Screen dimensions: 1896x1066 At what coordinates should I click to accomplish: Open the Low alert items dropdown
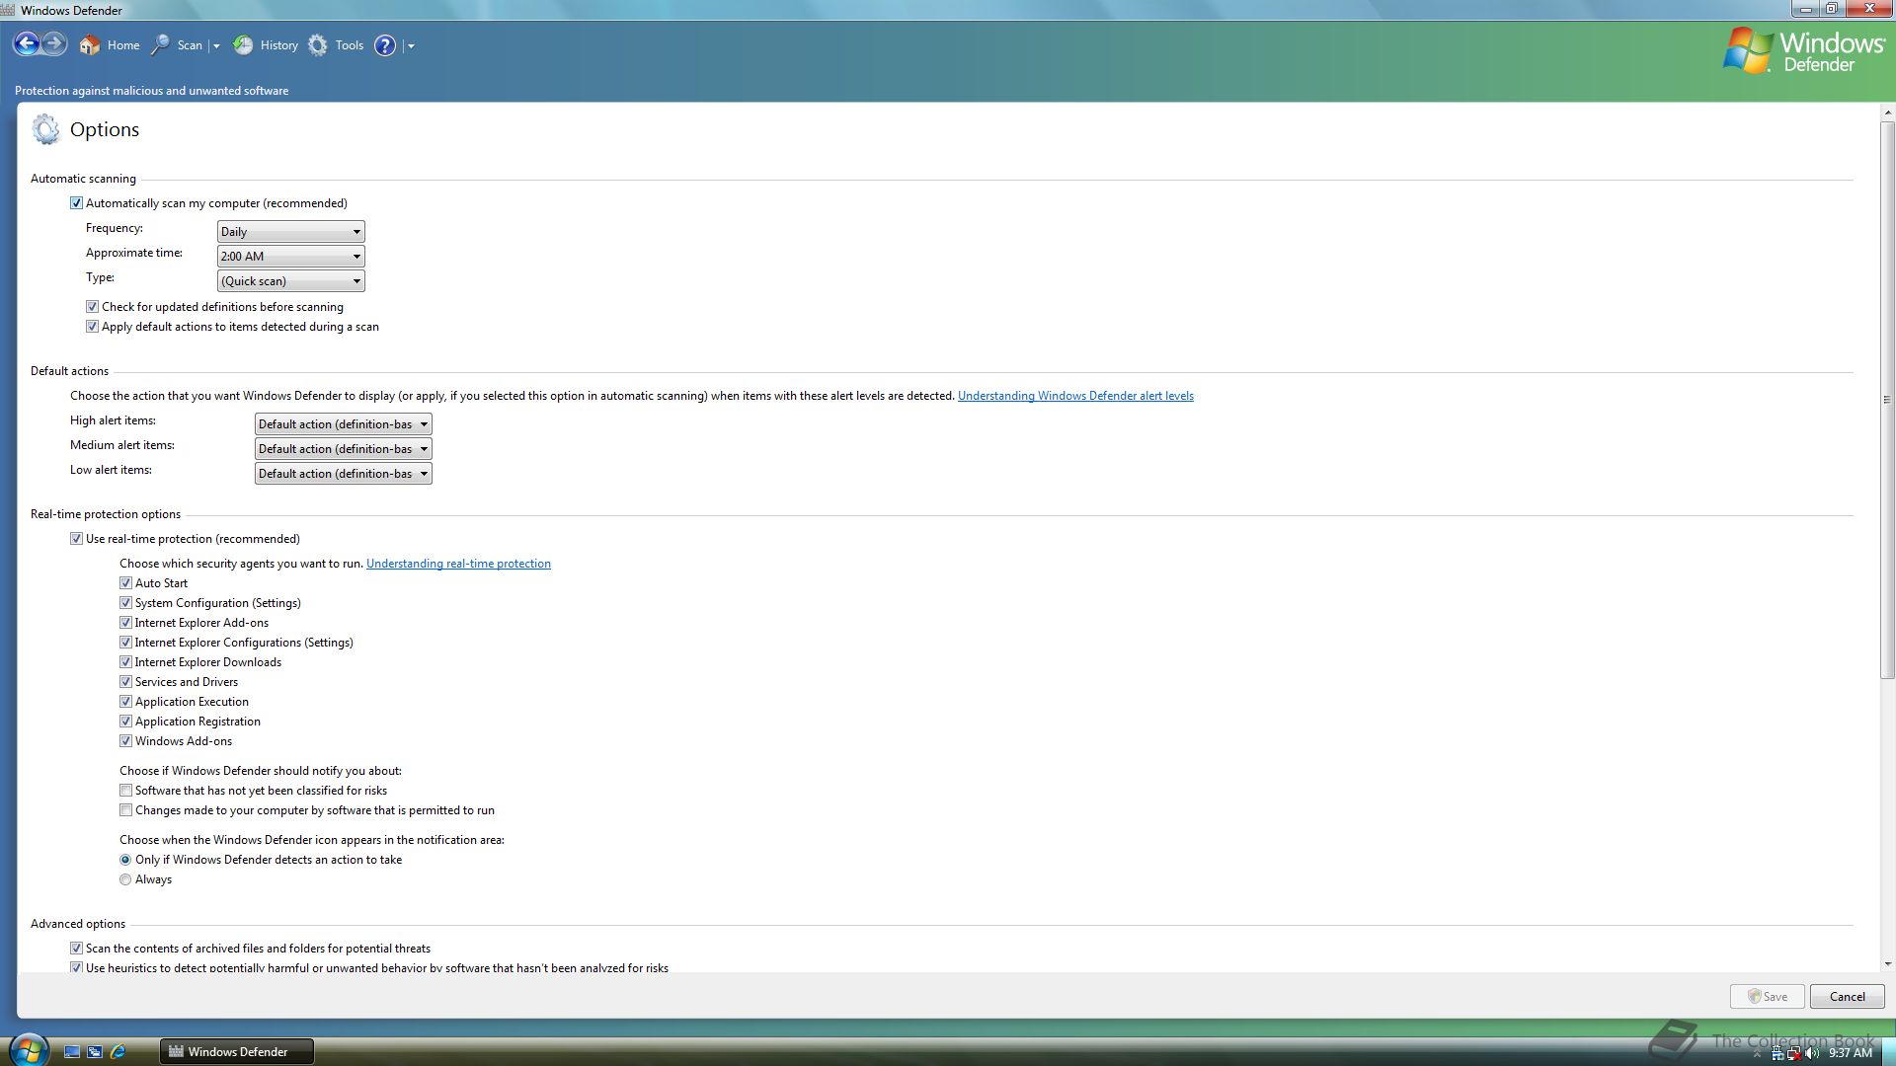343,474
